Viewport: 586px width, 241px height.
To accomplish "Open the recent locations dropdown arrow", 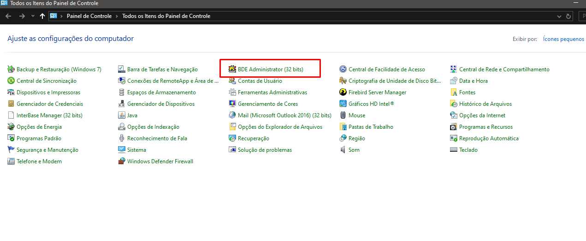I will click(x=33, y=16).
